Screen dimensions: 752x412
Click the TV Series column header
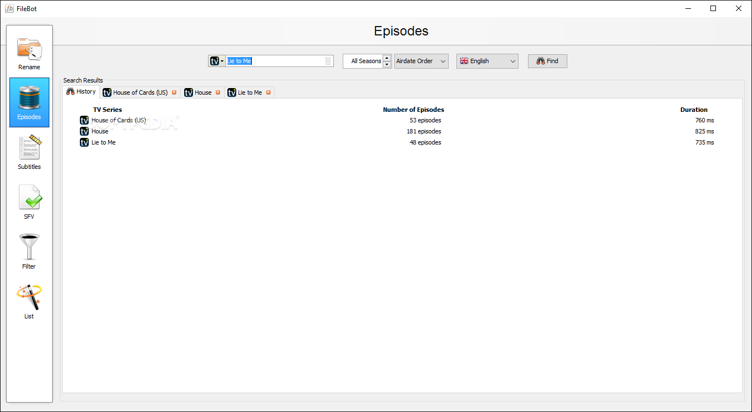tap(108, 110)
